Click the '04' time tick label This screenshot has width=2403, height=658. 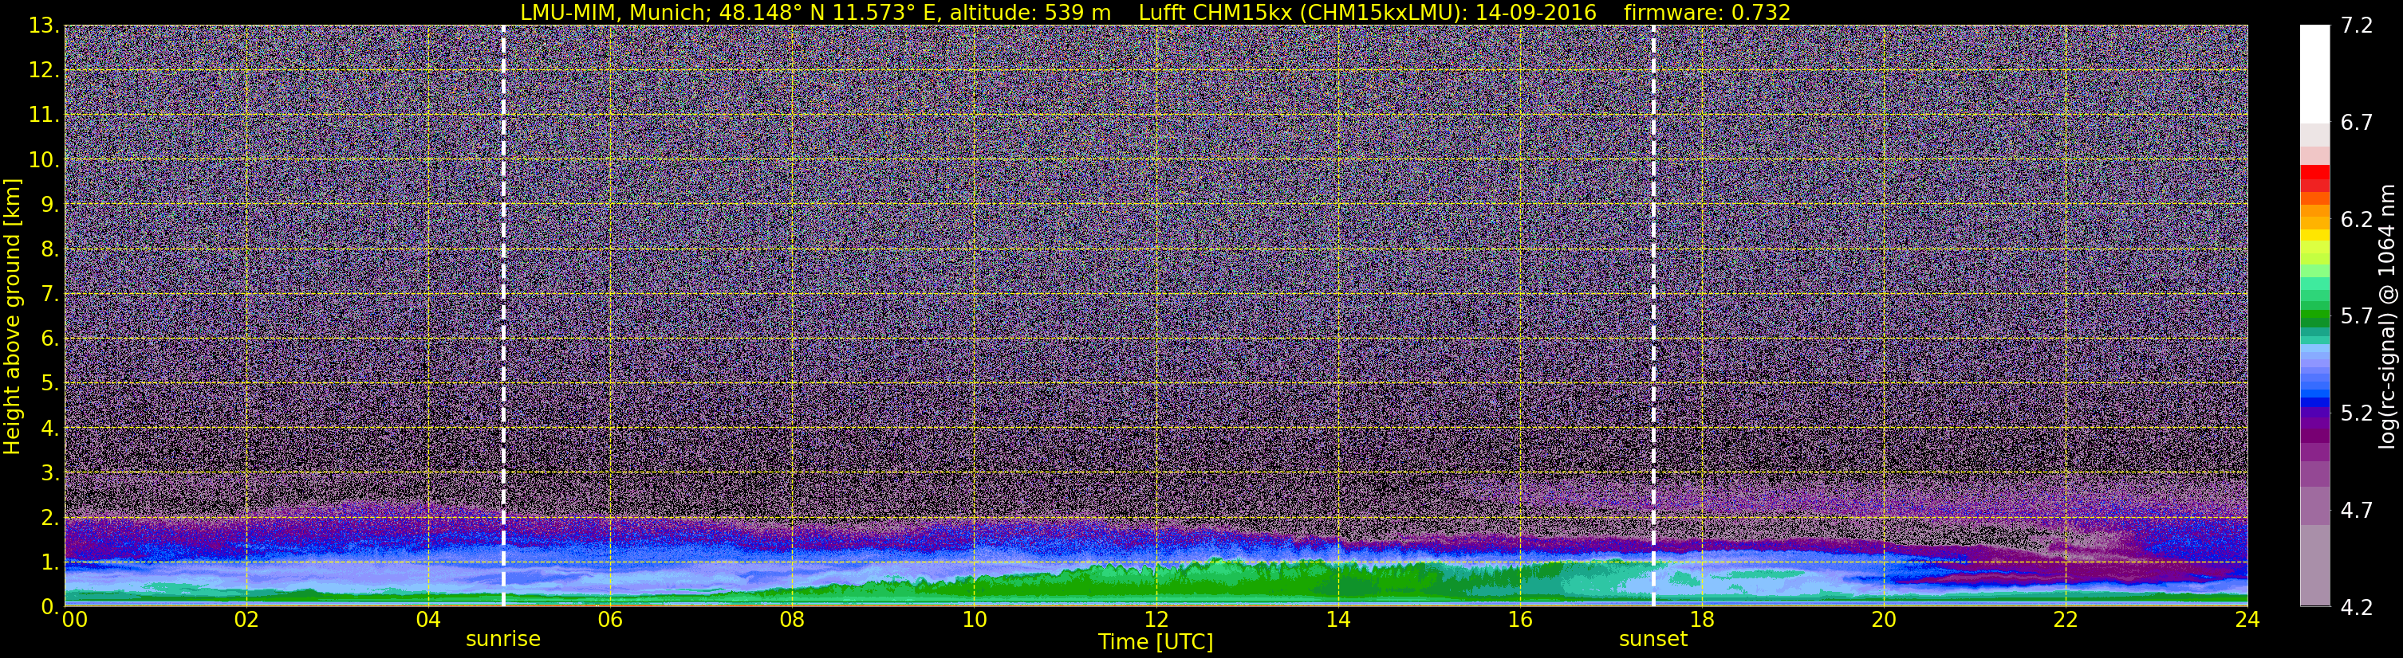tap(428, 620)
